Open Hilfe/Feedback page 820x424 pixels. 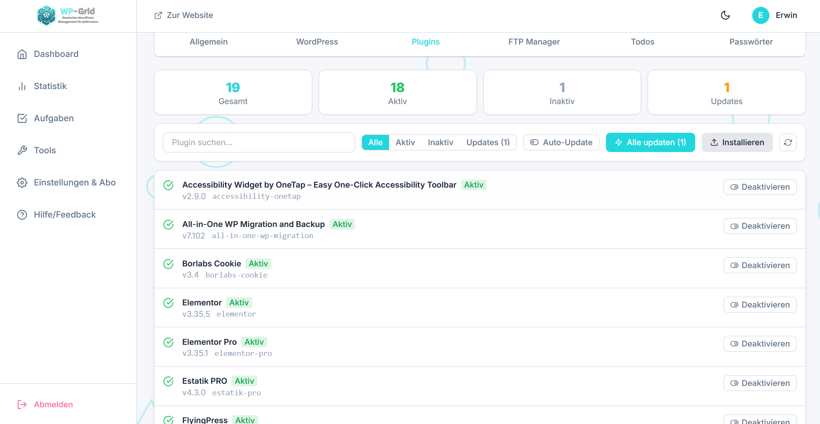[64, 215]
